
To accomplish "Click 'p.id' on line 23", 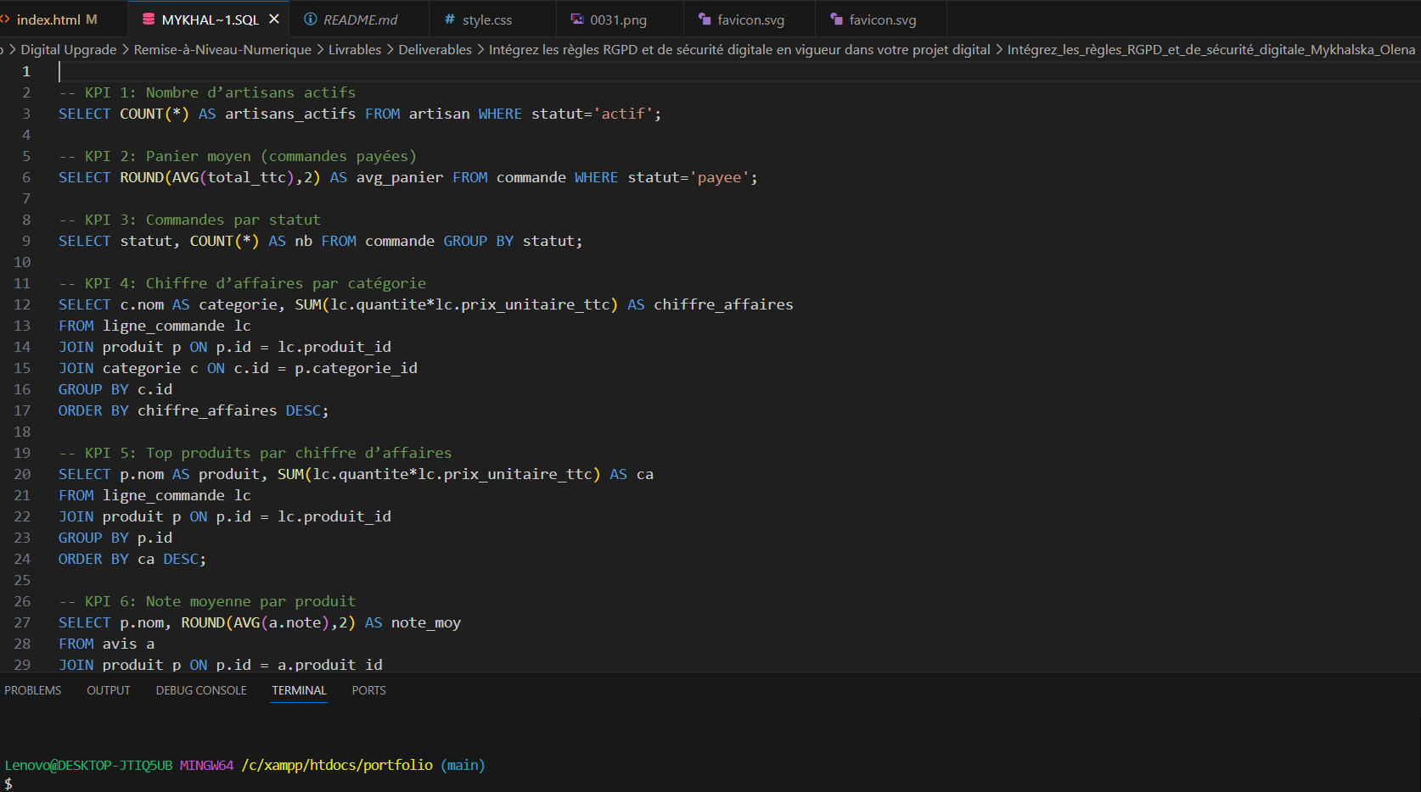I will 155,538.
